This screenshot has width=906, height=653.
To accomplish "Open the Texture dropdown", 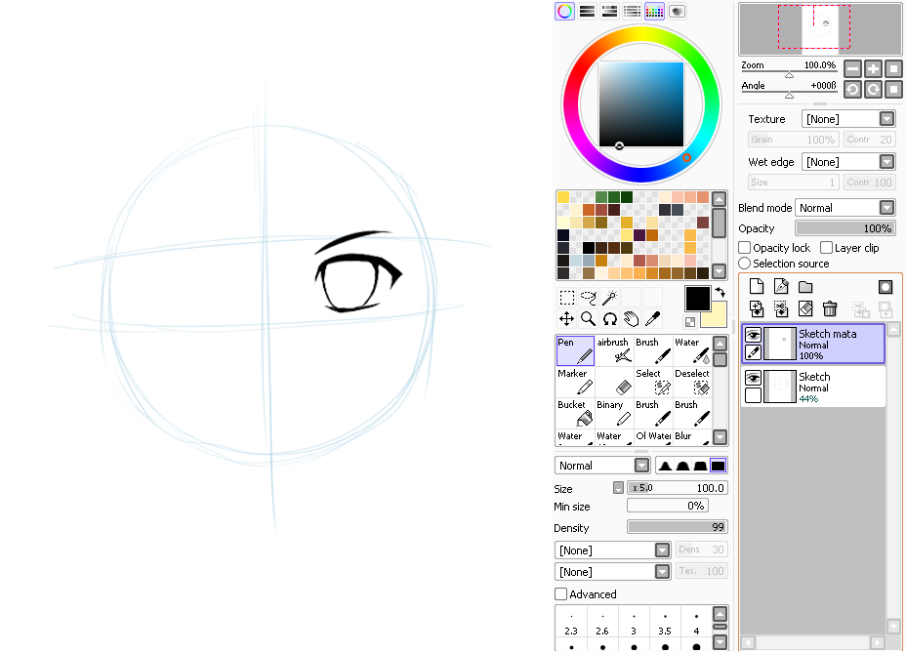I will coord(848,119).
